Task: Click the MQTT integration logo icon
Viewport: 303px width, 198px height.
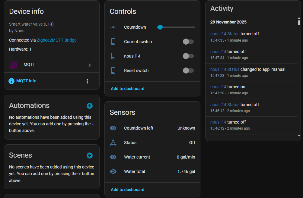Action: 14,65
